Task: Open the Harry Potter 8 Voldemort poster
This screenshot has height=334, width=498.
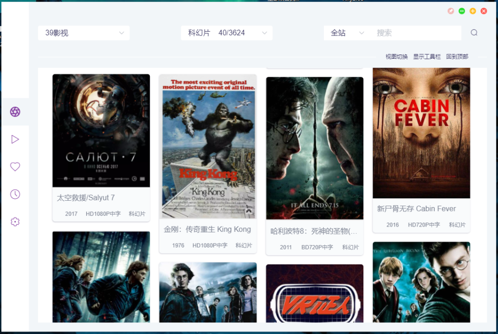Action: [x=315, y=148]
